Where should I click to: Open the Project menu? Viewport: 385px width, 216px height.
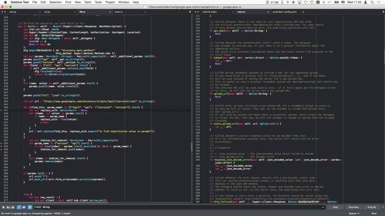110,2
